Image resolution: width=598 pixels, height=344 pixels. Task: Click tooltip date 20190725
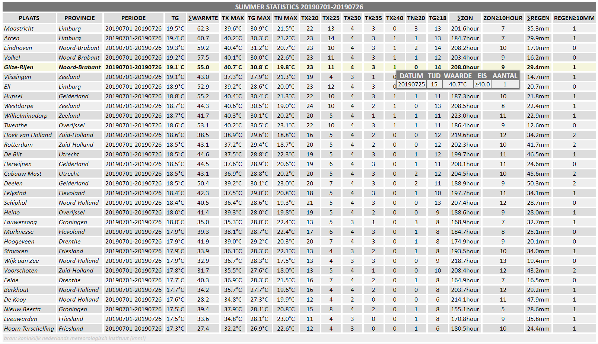pyautogui.click(x=411, y=84)
